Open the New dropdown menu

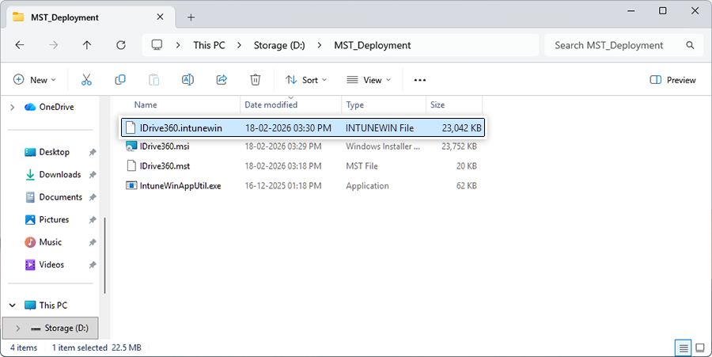click(35, 80)
